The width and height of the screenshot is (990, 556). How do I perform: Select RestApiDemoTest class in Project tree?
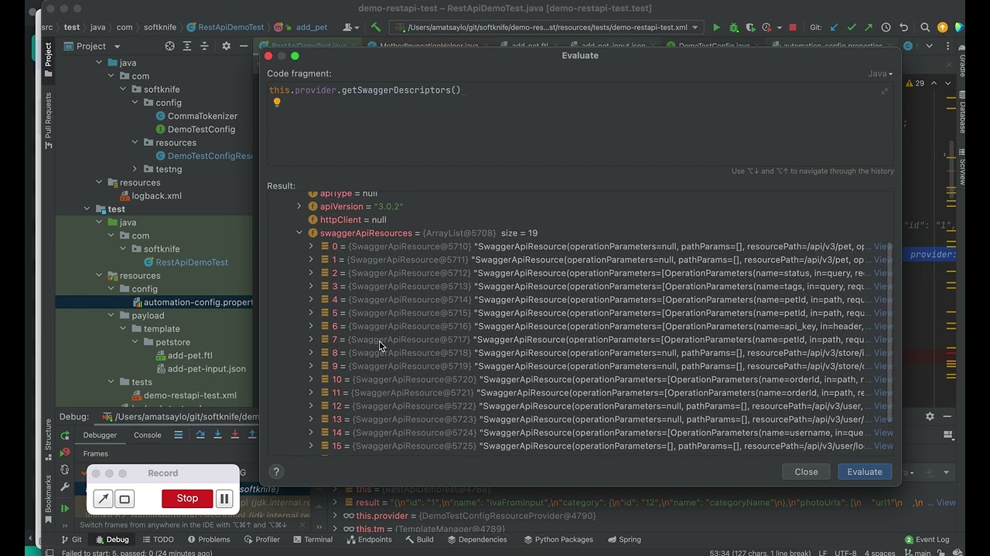click(186, 263)
